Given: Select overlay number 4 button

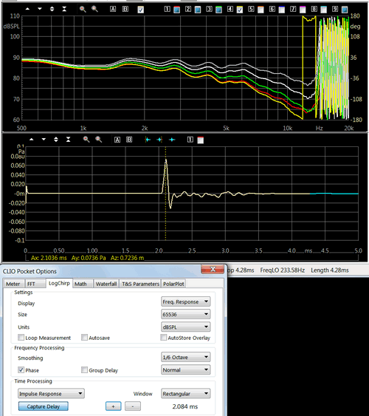Looking at the screenshot, I should click(x=230, y=9).
